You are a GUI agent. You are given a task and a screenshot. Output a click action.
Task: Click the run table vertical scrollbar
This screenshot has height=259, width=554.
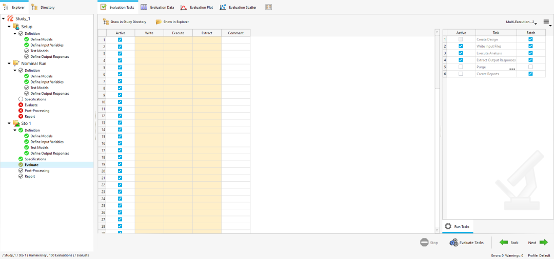437,61
